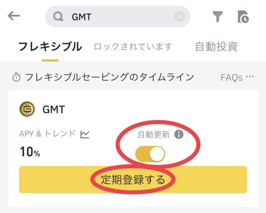Turn off the 自動更新 switch
This screenshot has height=213, width=266.
(150, 154)
